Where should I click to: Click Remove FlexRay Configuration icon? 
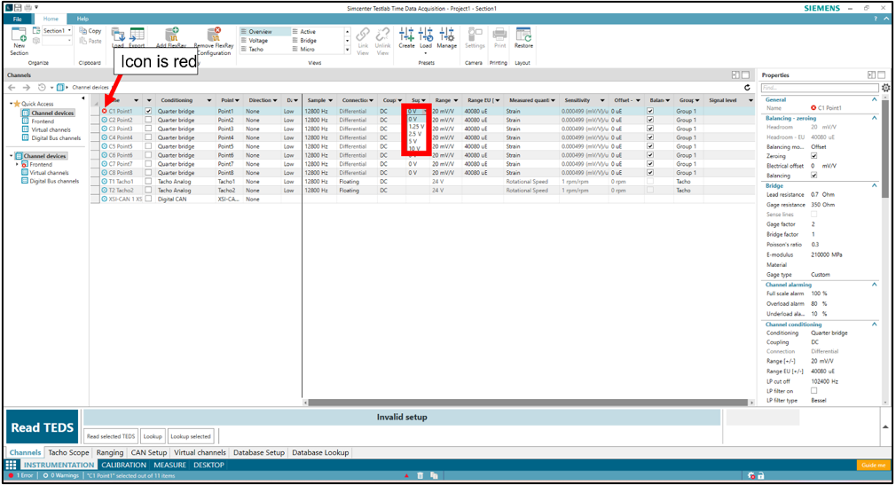click(x=215, y=35)
